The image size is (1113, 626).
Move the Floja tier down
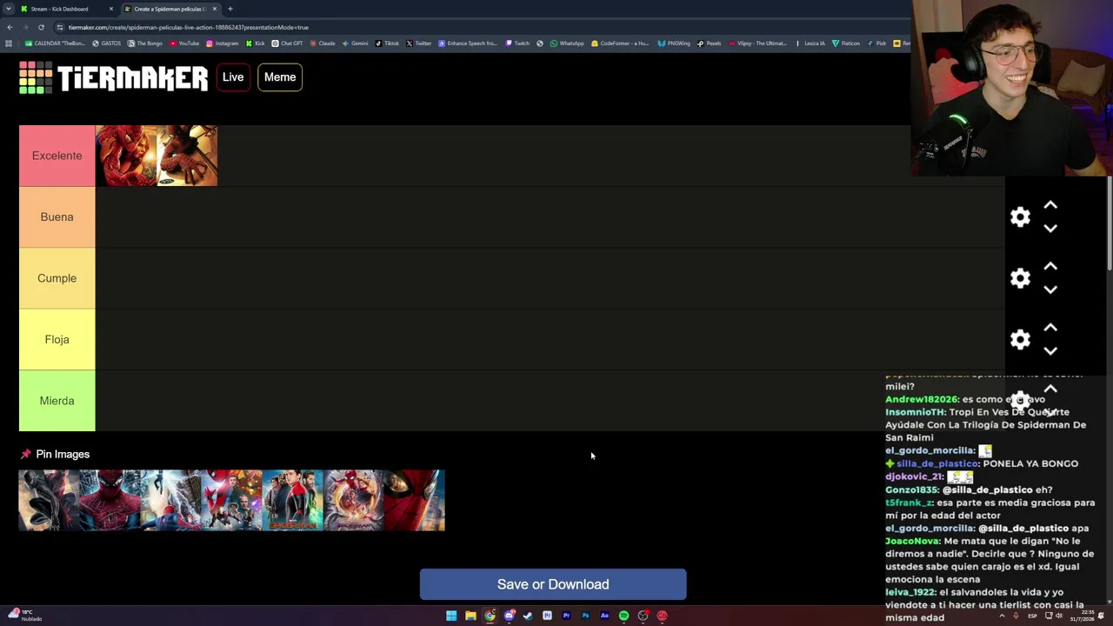(1050, 350)
